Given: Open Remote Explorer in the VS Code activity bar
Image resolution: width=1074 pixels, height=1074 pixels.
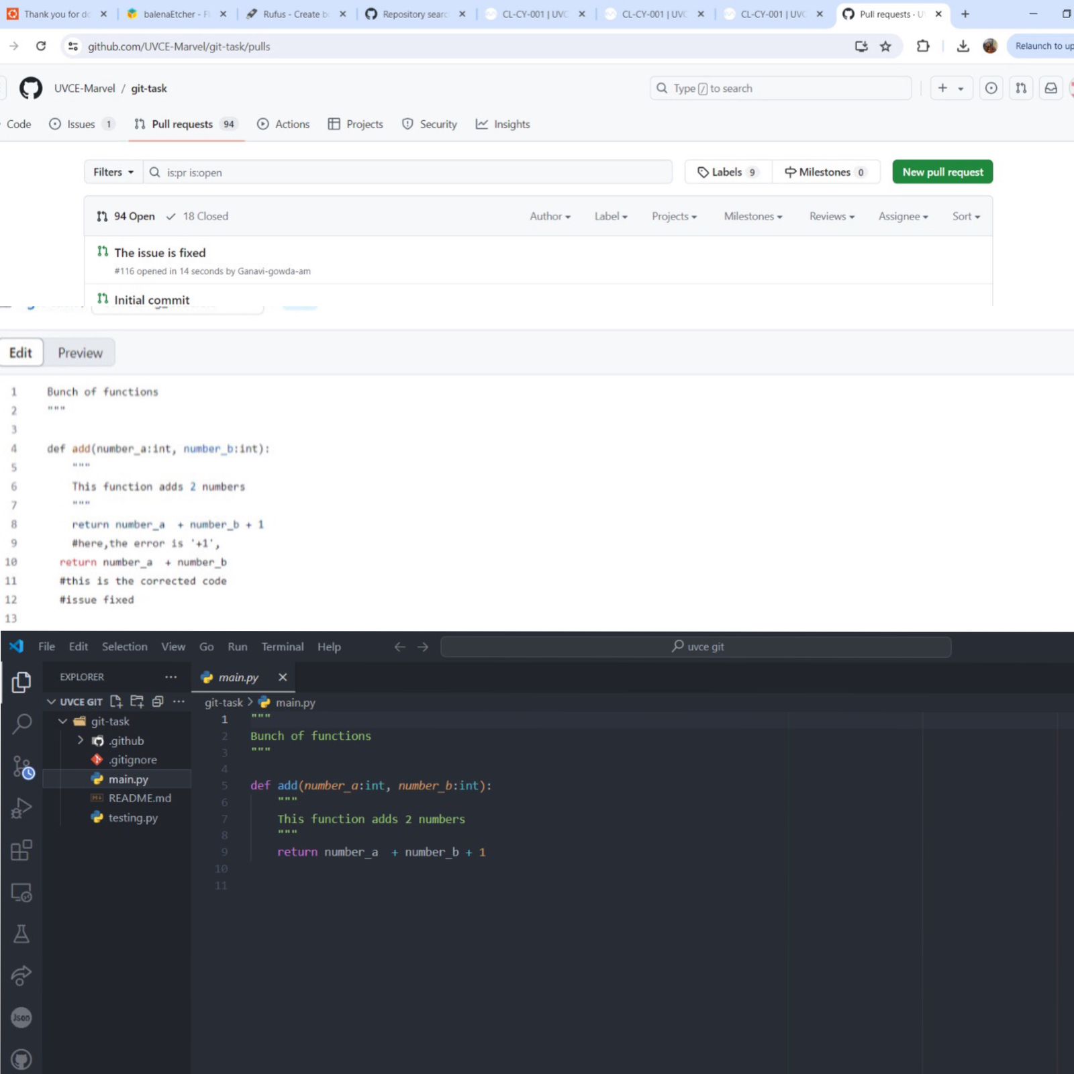Looking at the screenshot, I should coord(21,893).
